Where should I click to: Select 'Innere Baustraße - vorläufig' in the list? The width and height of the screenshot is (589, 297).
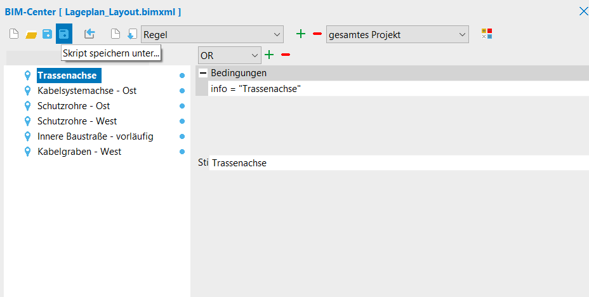(95, 136)
